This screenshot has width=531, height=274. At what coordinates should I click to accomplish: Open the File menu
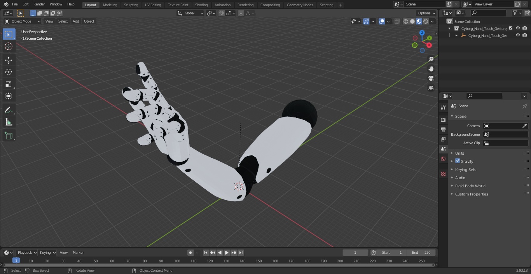click(x=15, y=4)
